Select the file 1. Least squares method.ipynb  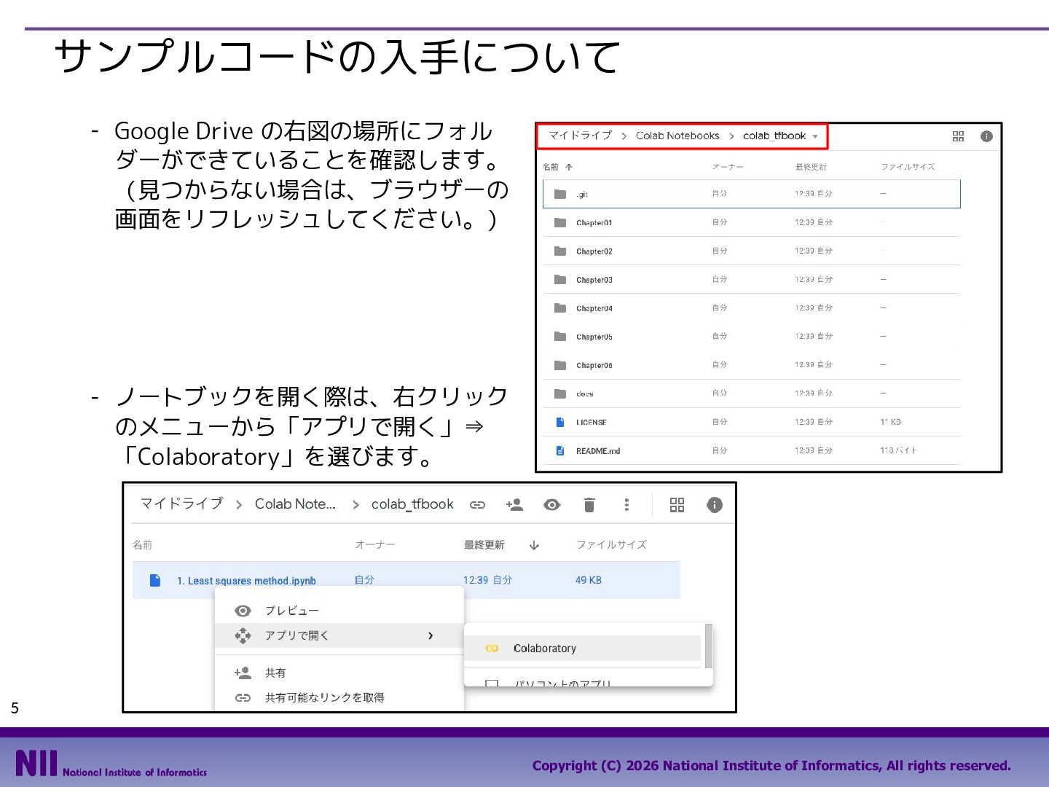[406, 580]
